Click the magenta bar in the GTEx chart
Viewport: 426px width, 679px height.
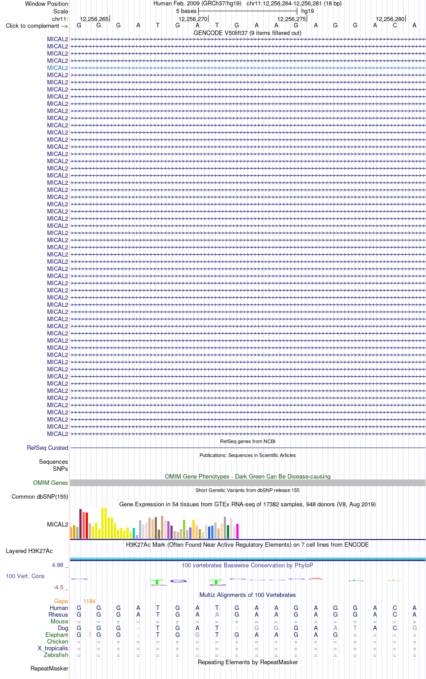click(x=237, y=531)
